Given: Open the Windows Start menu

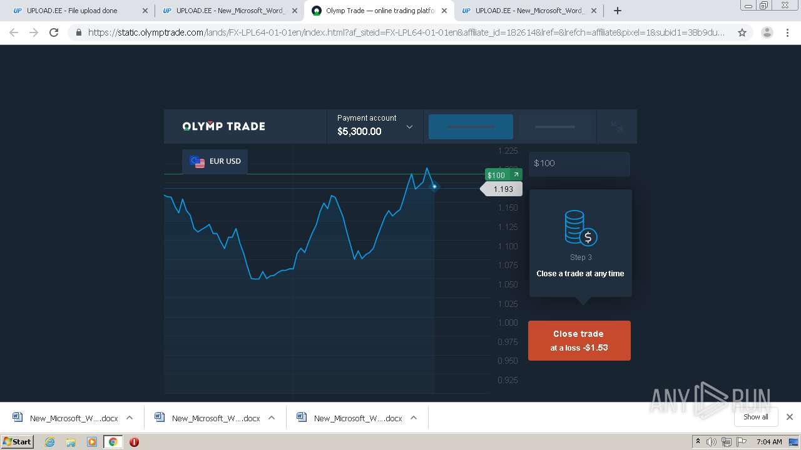Looking at the screenshot, I should click(18, 441).
